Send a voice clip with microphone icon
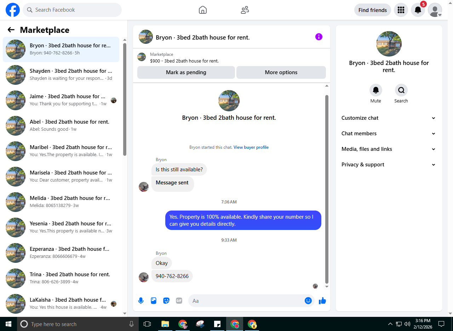The image size is (453, 331). click(141, 301)
